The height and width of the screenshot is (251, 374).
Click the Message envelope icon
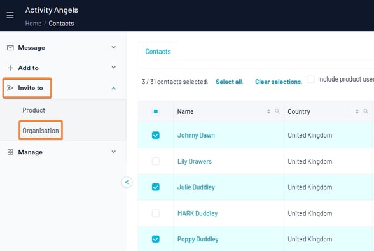point(10,48)
